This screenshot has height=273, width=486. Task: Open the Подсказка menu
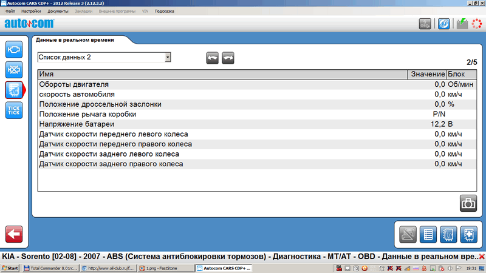(164, 11)
